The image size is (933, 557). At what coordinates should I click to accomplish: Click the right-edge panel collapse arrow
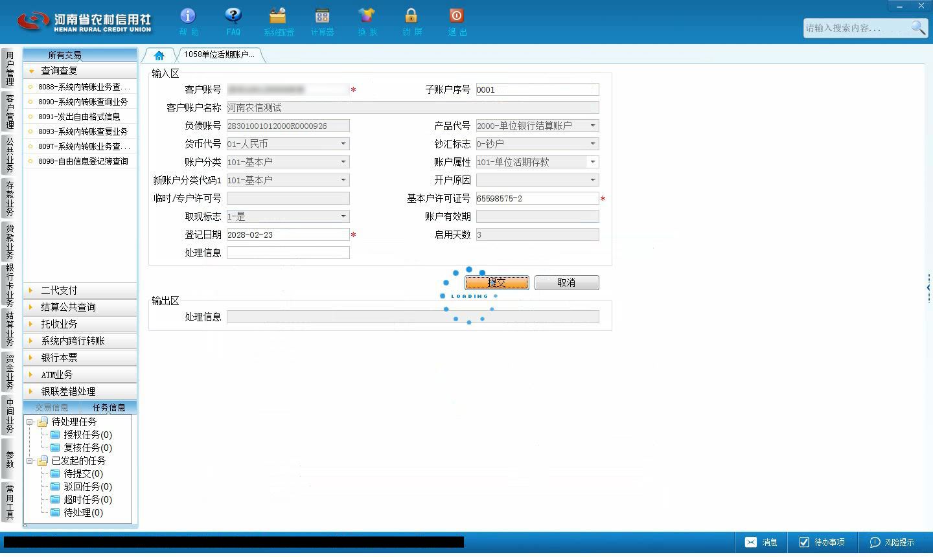click(928, 288)
